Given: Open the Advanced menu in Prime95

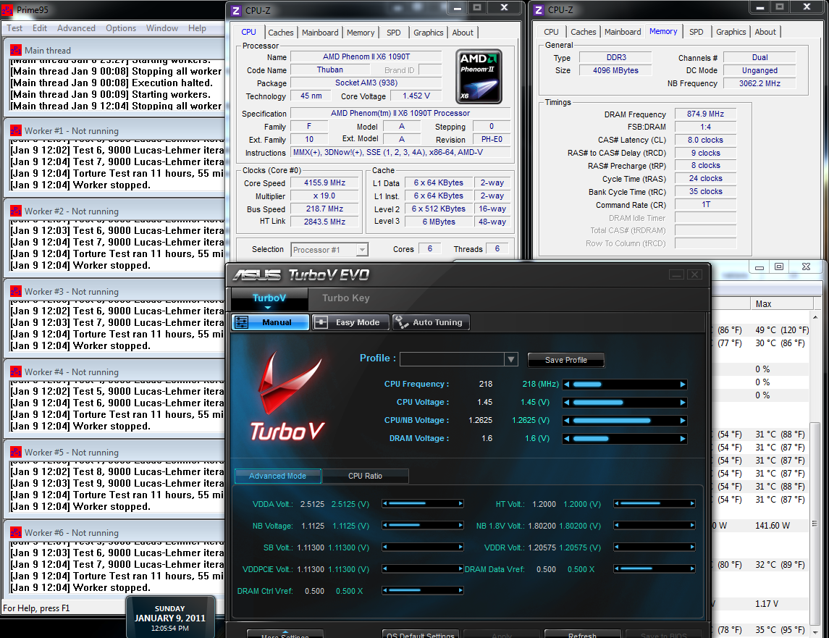Looking at the screenshot, I should point(76,28).
